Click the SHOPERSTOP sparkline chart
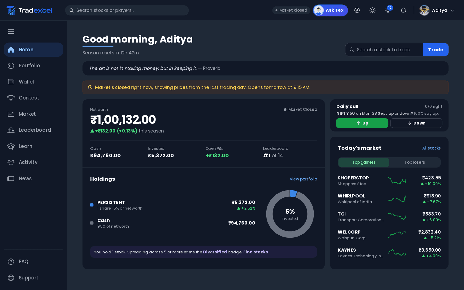This screenshot has width=464, height=290. [x=397, y=180]
